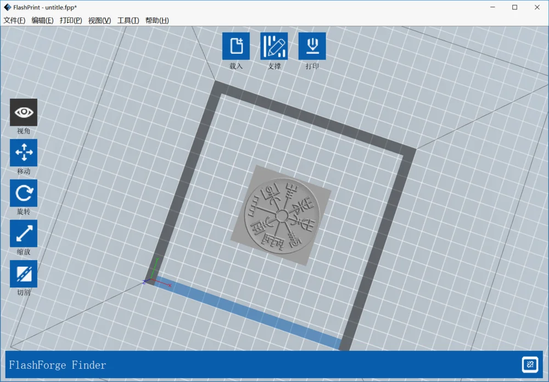Image resolution: width=549 pixels, height=382 pixels.
Task: Maximize the FlashPrint window
Action: [515, 7]
